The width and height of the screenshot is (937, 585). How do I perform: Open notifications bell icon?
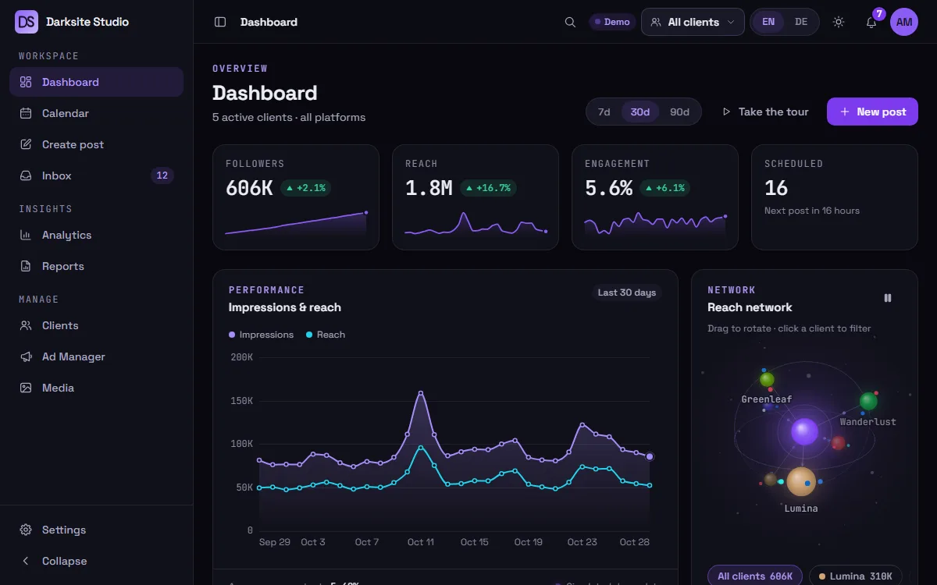coord(871,23)
